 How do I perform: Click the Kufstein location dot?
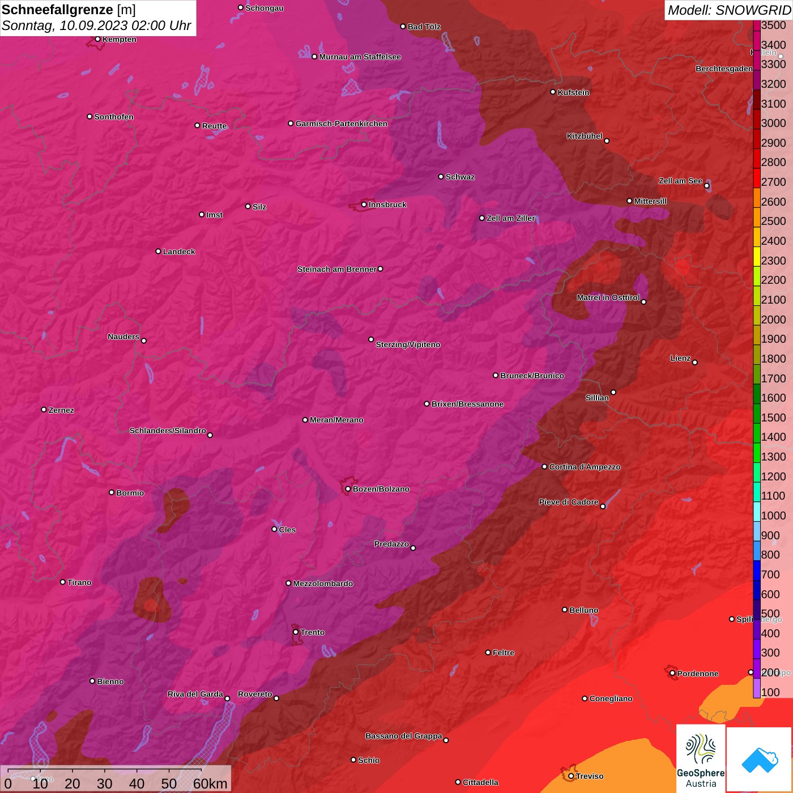pos(553,92)
